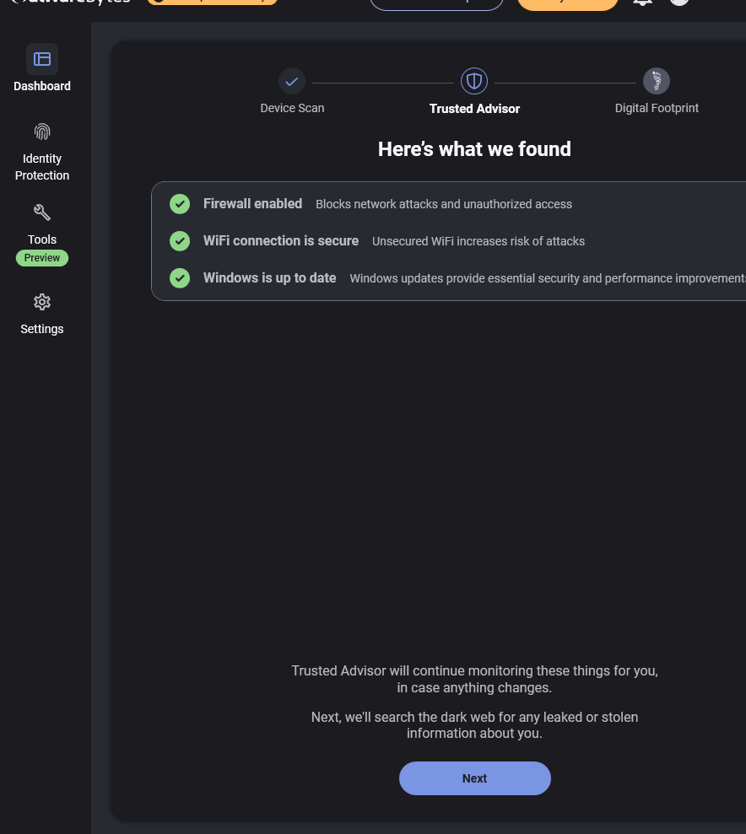Viewport: 746px width, 834px height.
Task: Click the Dashboard label in sidebar
Action: [42, 86]
